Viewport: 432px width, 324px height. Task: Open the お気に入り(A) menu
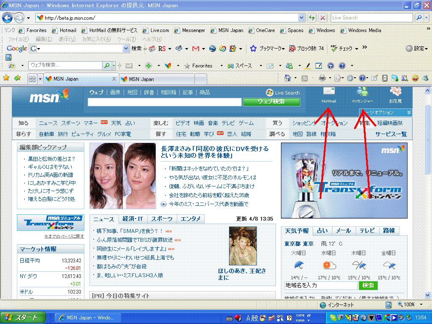(x=97, y=39)
